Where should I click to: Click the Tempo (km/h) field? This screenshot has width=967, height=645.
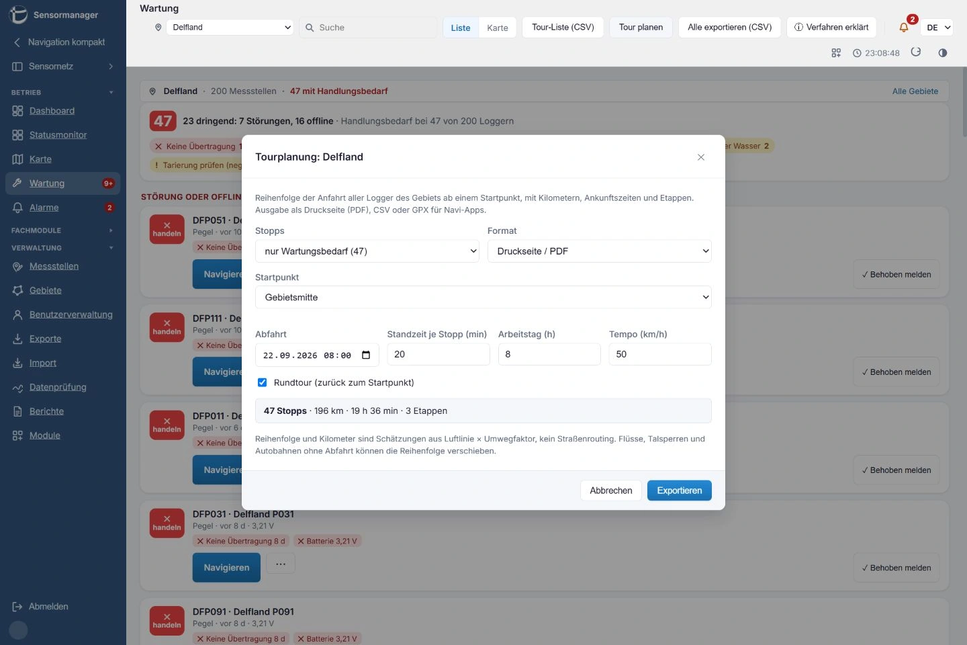pyautogui.click(x=660, y=355)
